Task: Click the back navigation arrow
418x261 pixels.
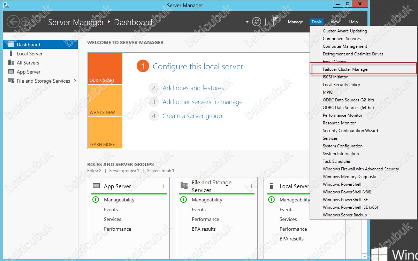Action: click(13, 22)
